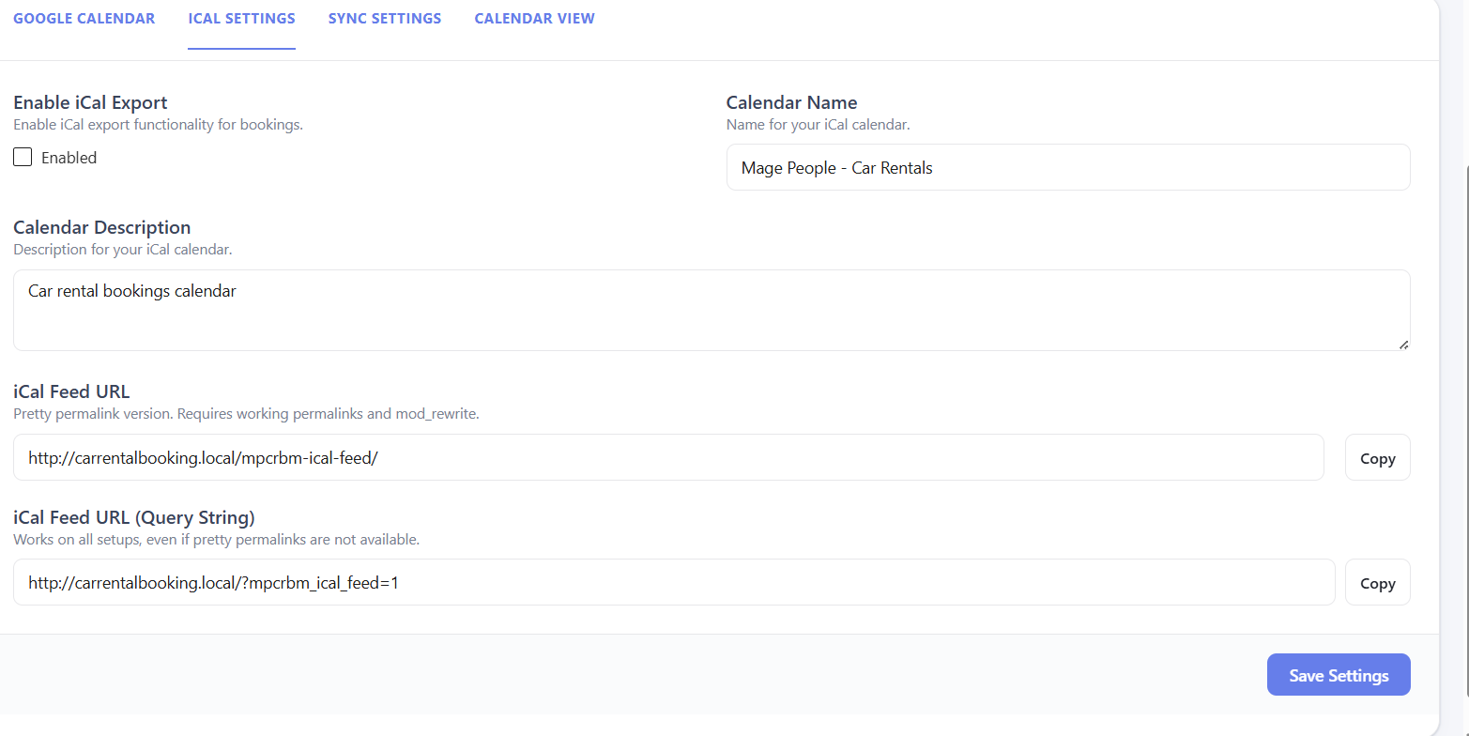Click the Query String feed URL field
Screen dimensions: 1469x736
(674, 582)
